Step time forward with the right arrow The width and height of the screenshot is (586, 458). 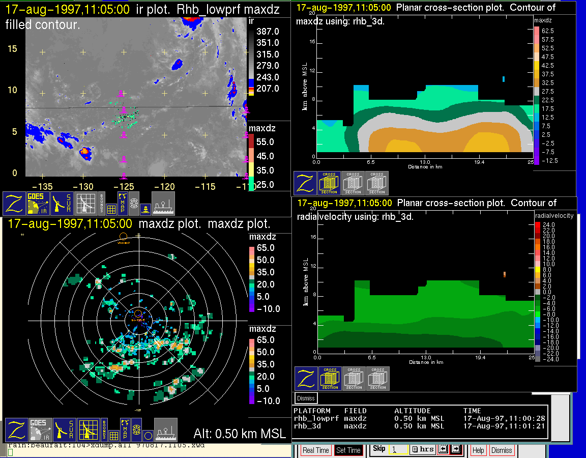coord(456,450)
